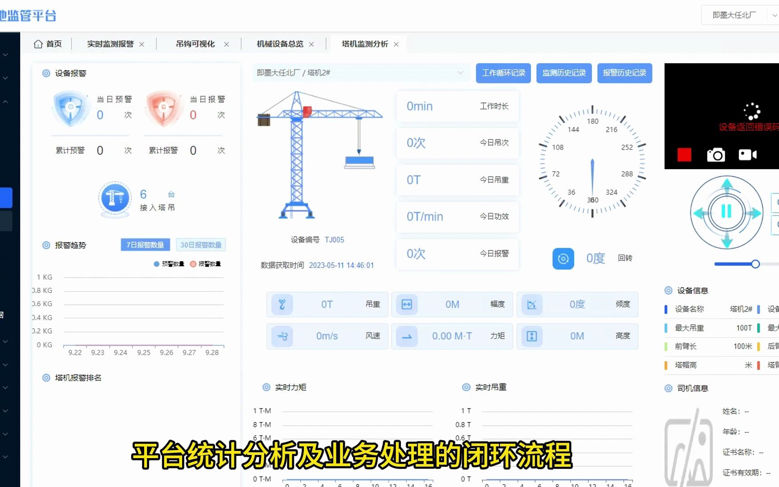Toggle the 报警数量 legend series

(x=205, y=264)
